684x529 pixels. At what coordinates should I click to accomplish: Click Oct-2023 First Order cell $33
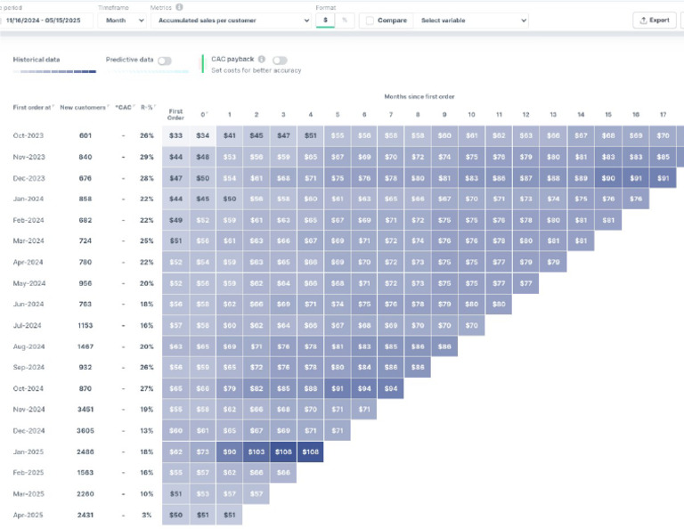[x=175, y=135]
